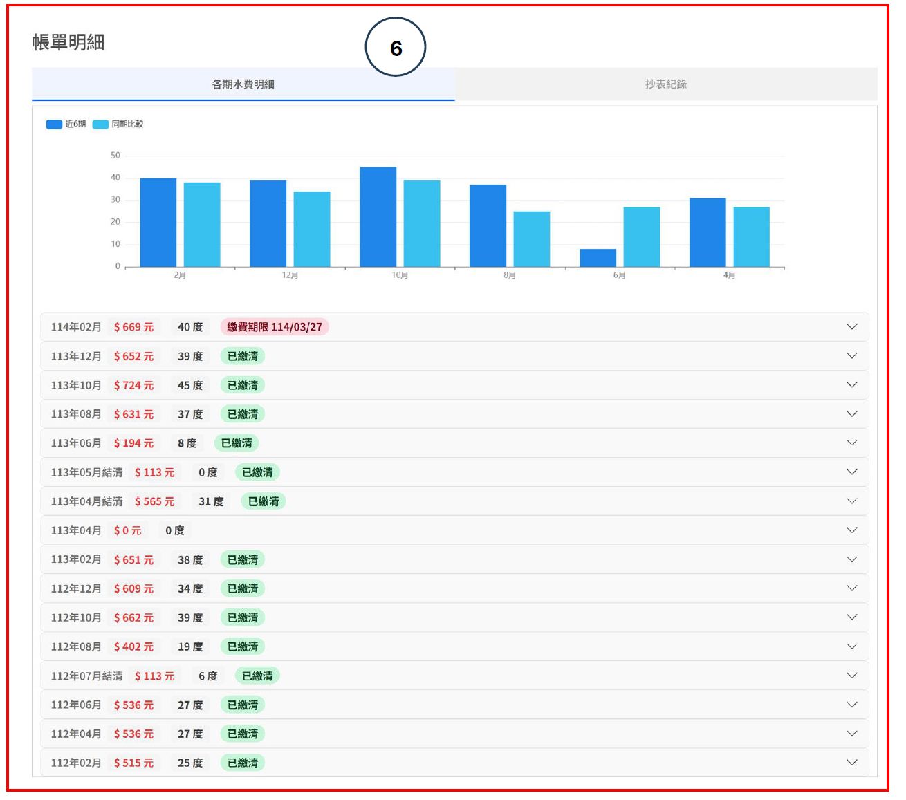Expand the 112年08月 bill row chevron
The width and height of the screenshot is (906, 800).
point(852,646)
